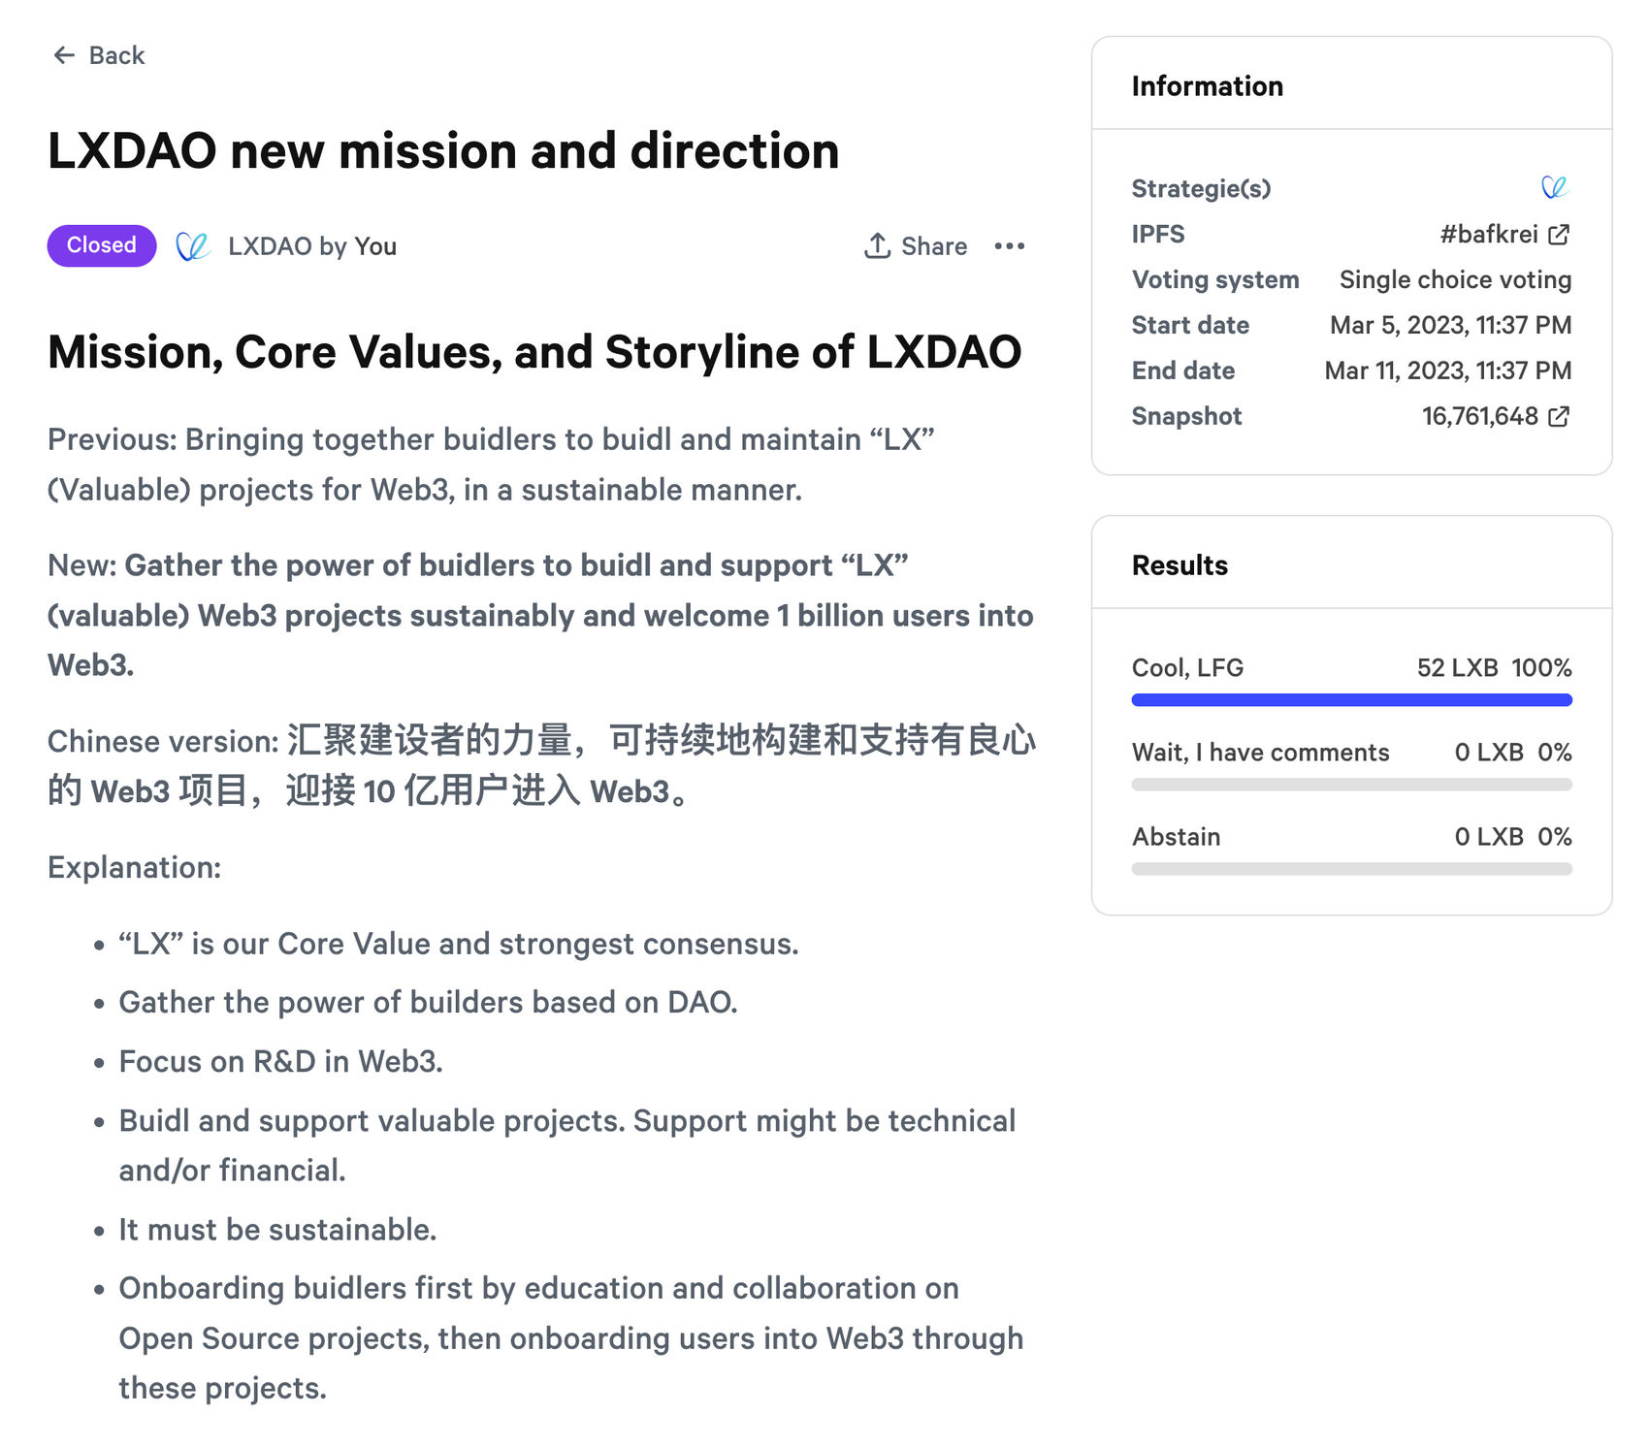
Task: Click the 'Information' panel heading
Action: (1207, 85)
